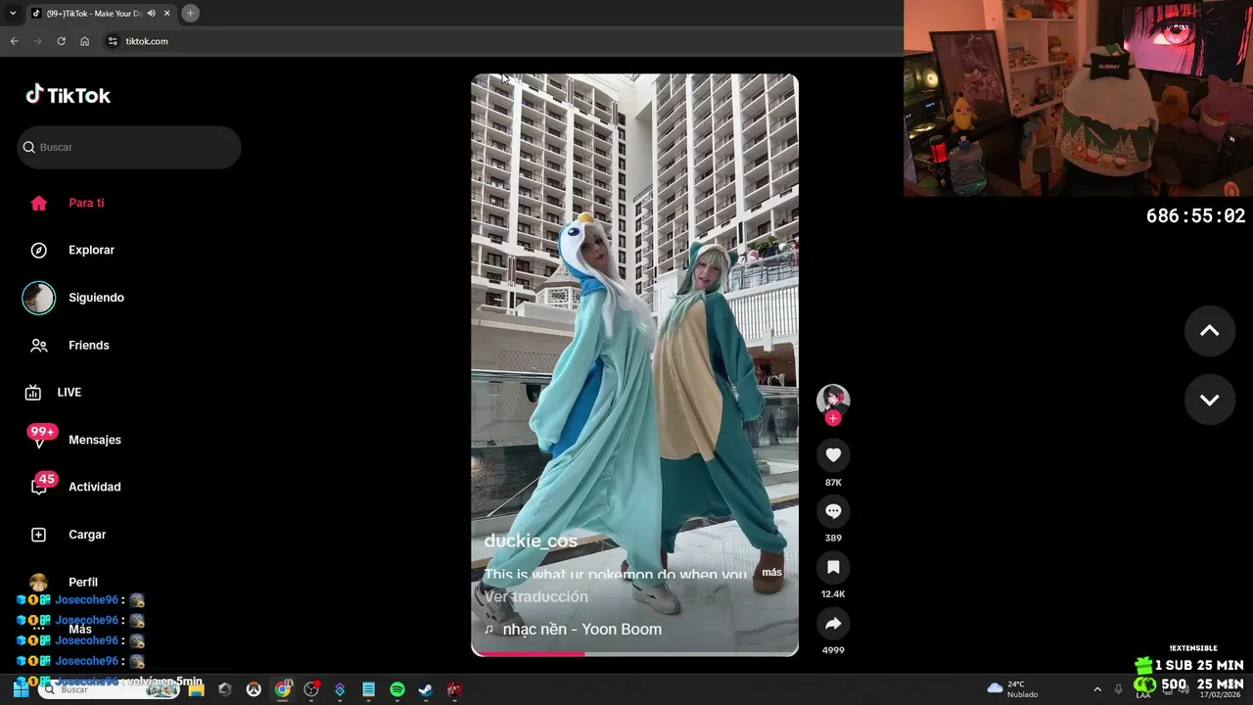Open the tab search dropdown arrow
This screenshot has width=1253, height=705.
click(x=13, y=13)
